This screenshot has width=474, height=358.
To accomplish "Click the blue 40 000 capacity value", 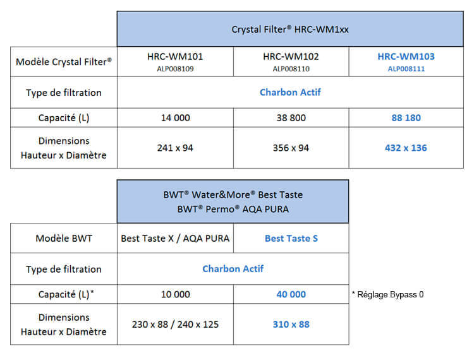I will point(291,294).
